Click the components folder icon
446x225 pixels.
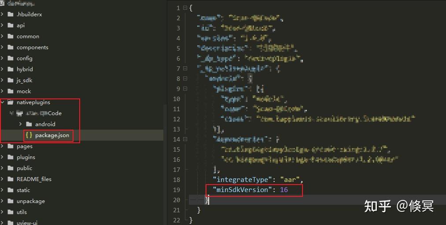(x=11, y=47)
